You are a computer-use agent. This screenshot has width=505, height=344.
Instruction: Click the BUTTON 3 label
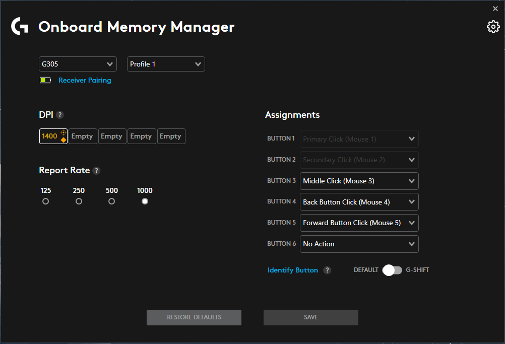pos(281,180)
